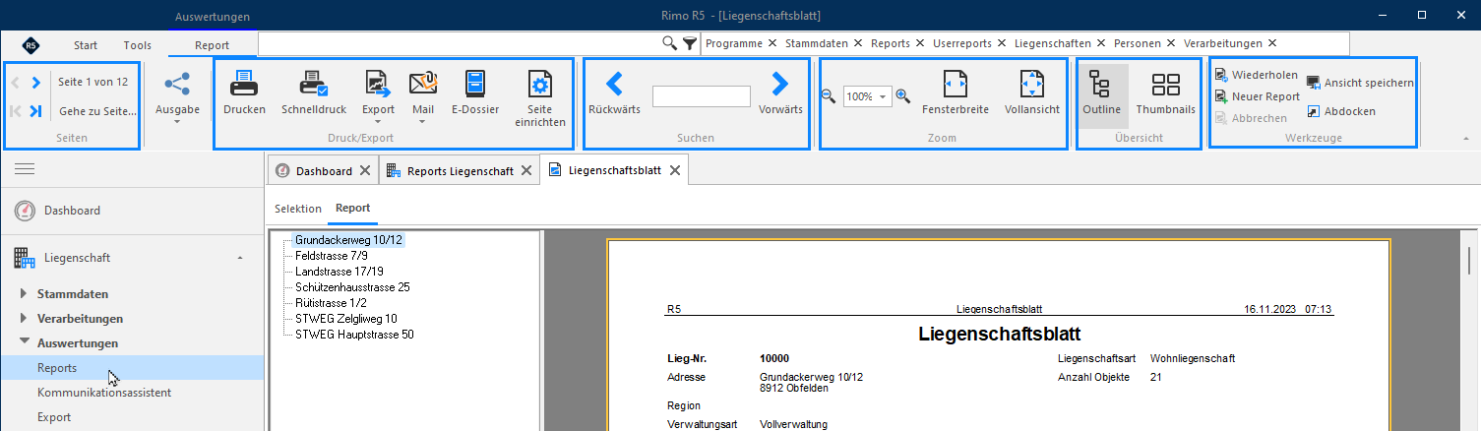Zoom in with plus magnifier
The height and width of the screenshot is (431, 1481).
coord(902,95)
